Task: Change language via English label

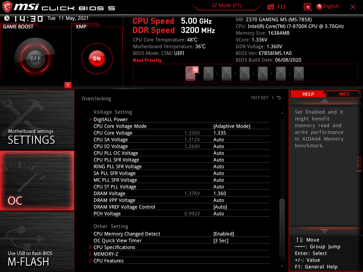Action: coord(331,6)
